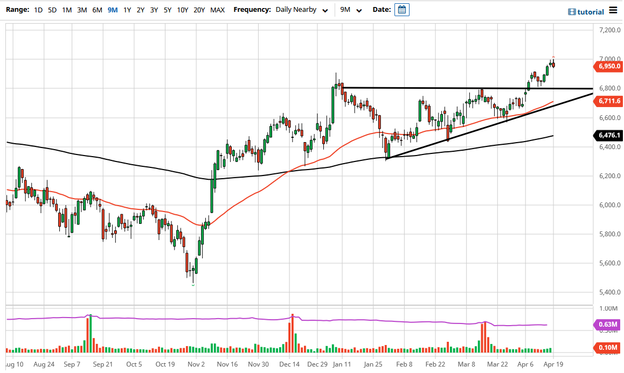
Task: Switch to the 20Y range
Action: (199, 10)
